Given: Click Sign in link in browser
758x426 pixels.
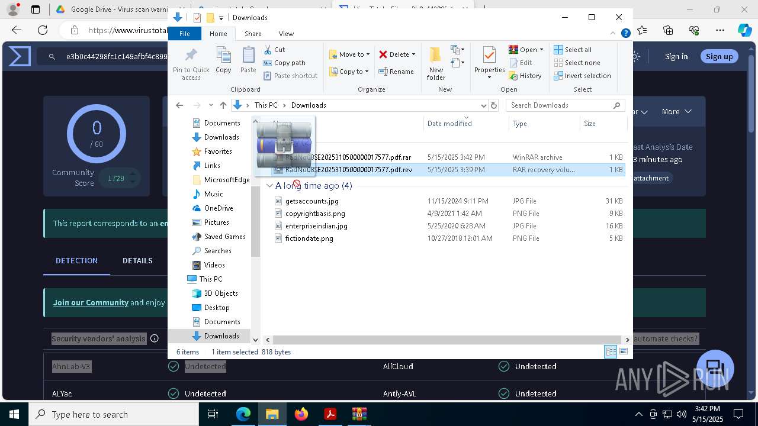Looking at the screenshot, I should coord(676,56).
